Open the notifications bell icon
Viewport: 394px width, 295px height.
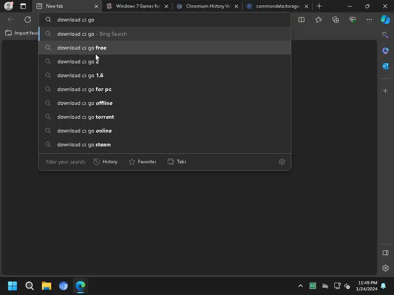point(384,286)
